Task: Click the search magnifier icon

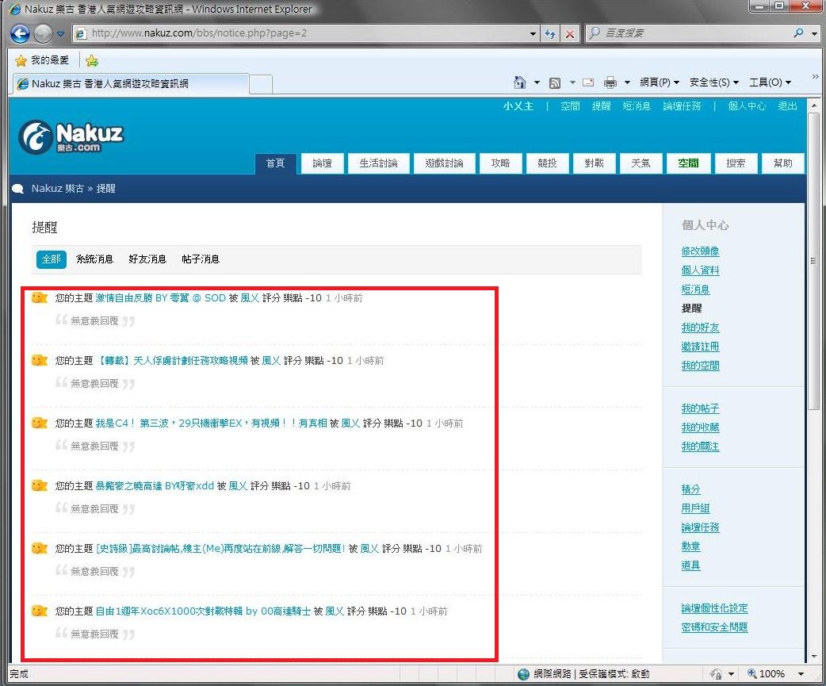Action: tap(798, 33)
